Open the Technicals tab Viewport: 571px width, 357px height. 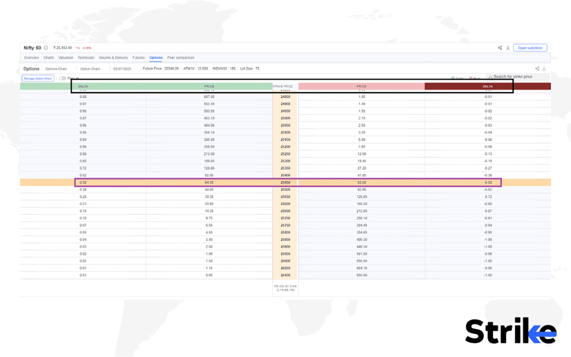[86, 57]
